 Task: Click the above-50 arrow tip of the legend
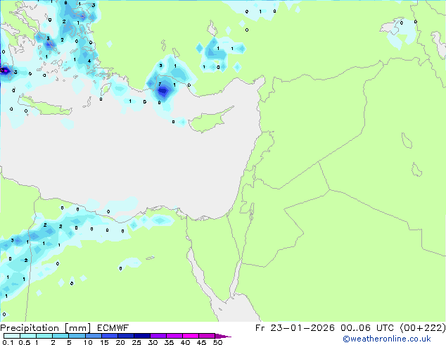coord(223,336)
